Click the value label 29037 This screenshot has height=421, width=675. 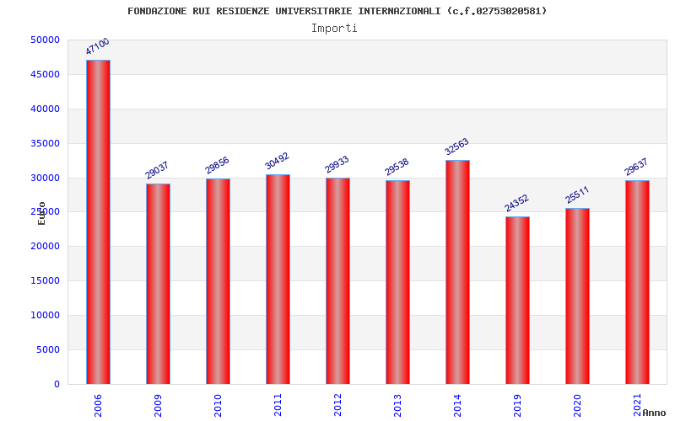click(x=157, y=170)
